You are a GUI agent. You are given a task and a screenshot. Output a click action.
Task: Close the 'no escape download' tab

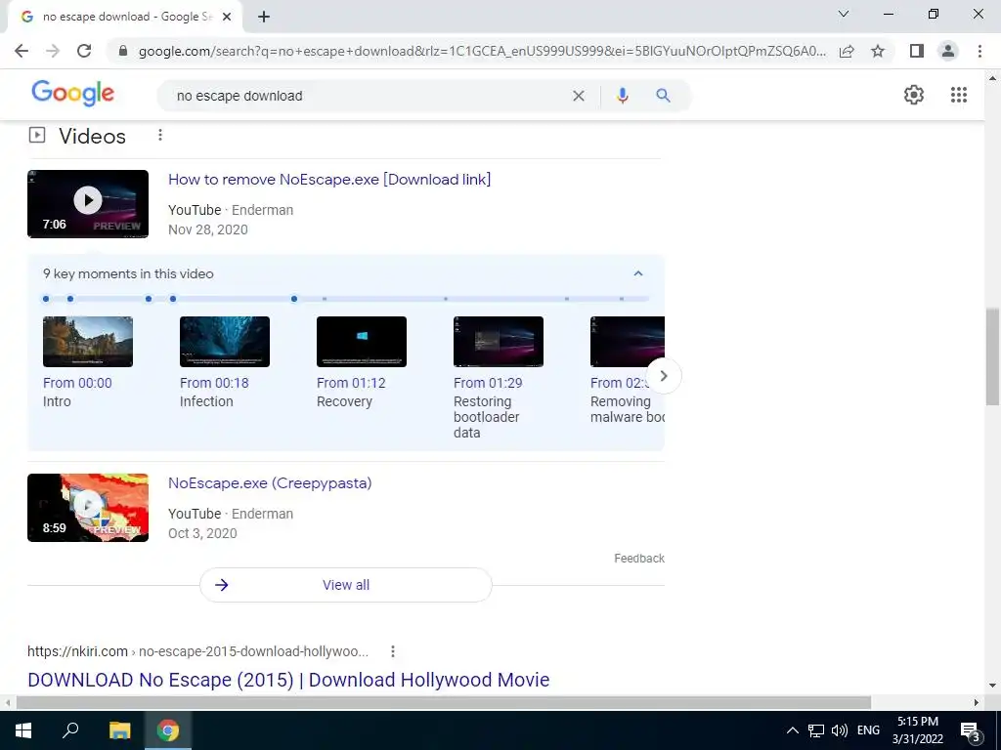pos(227,18)
